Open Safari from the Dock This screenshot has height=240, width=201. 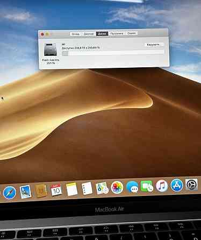click(9, 192)
